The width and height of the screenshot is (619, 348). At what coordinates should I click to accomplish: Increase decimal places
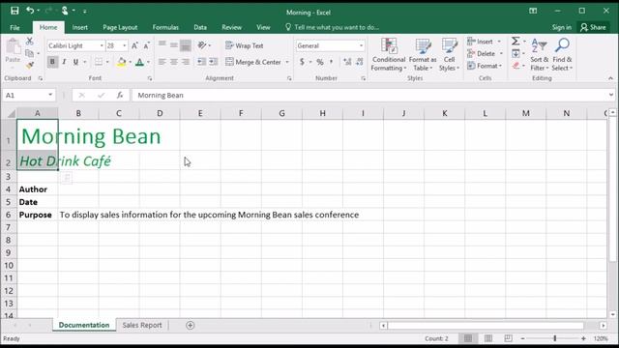click(x=347, y=62)
